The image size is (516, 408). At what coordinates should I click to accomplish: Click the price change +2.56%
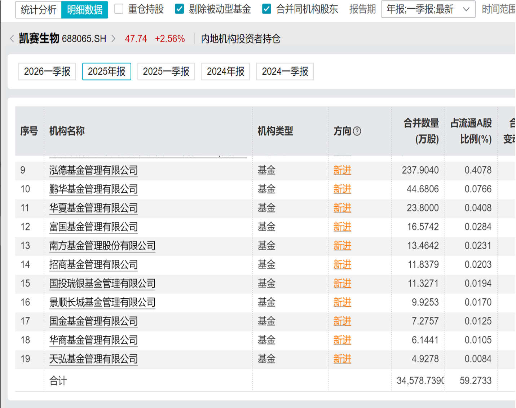coord(170,39)
